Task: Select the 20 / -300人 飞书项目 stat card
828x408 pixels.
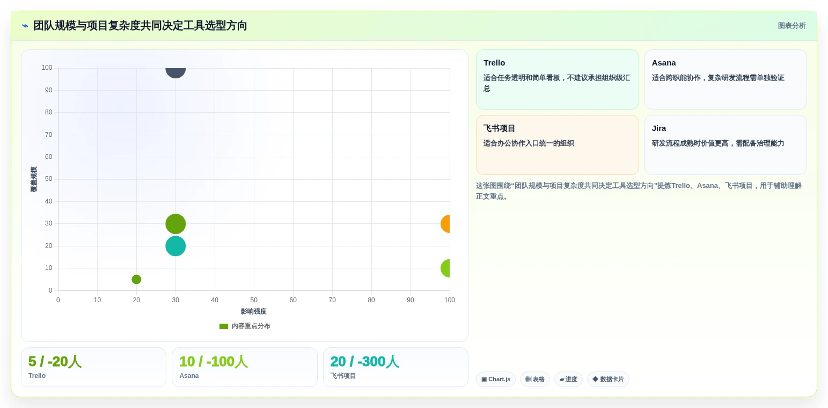Action: (x=395, y=367)
